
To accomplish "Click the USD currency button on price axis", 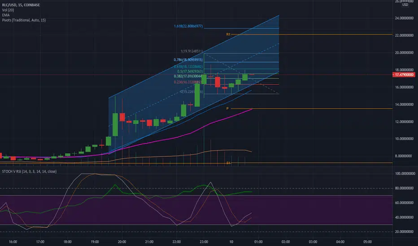I will click(x=405, y=5).
